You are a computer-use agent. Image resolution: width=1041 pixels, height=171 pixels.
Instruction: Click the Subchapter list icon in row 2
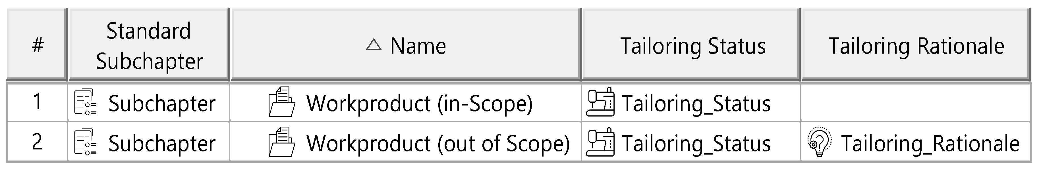[x=86, y=142]
